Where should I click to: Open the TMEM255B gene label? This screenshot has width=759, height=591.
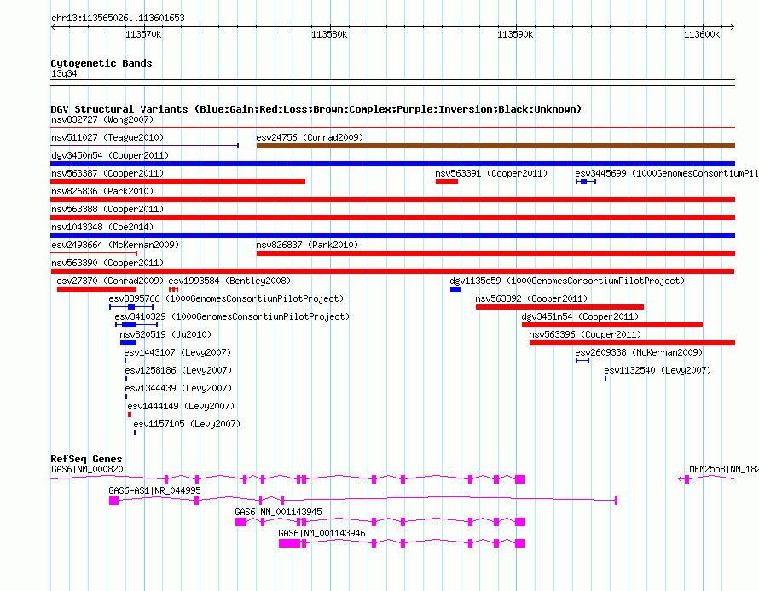click(x=721, y=469)
